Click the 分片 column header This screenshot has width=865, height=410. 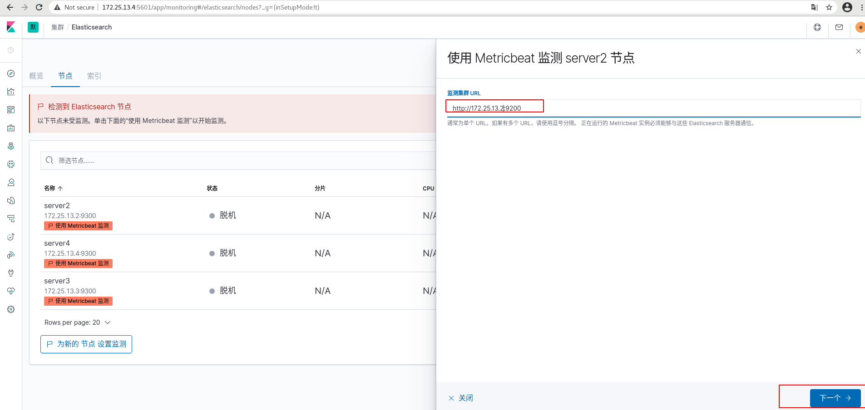[x=320, y=188]
